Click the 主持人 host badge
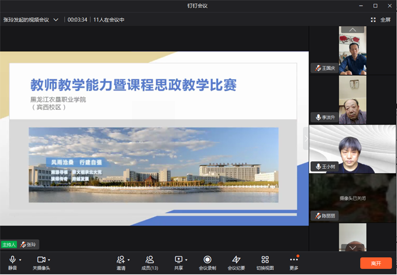The height and width of the screenshot is (275, 397). 9,244
